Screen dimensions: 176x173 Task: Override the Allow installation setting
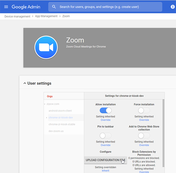coord(106,120)
